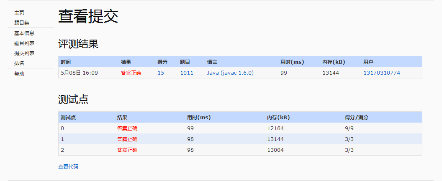Image resolution: width=442 pixels, height=181 pixels.
Task: Click test point number 1
Action: pyautogui.click(x=62, y=139)
